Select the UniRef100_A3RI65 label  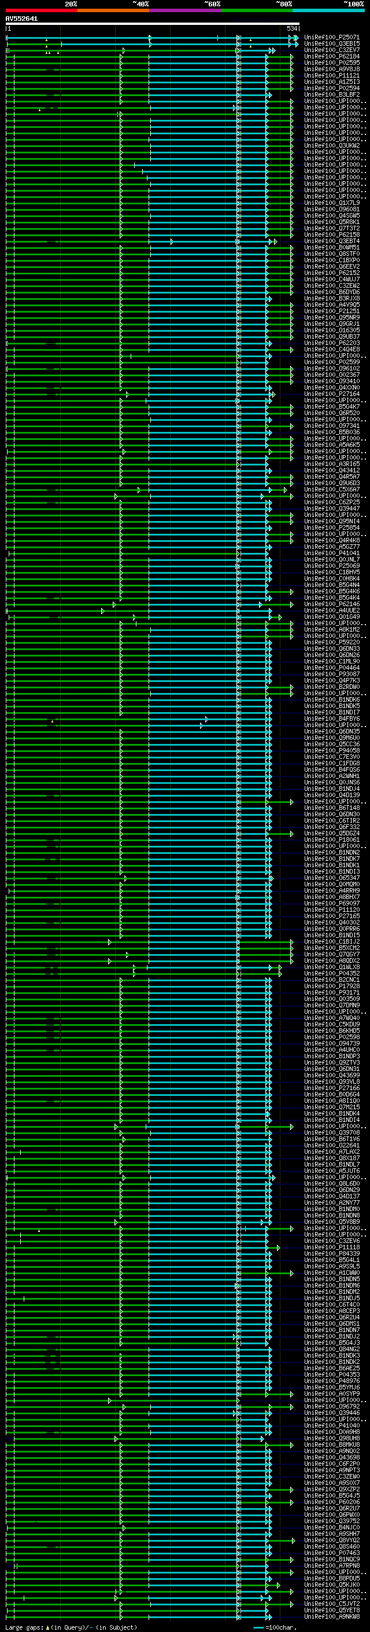331,464
